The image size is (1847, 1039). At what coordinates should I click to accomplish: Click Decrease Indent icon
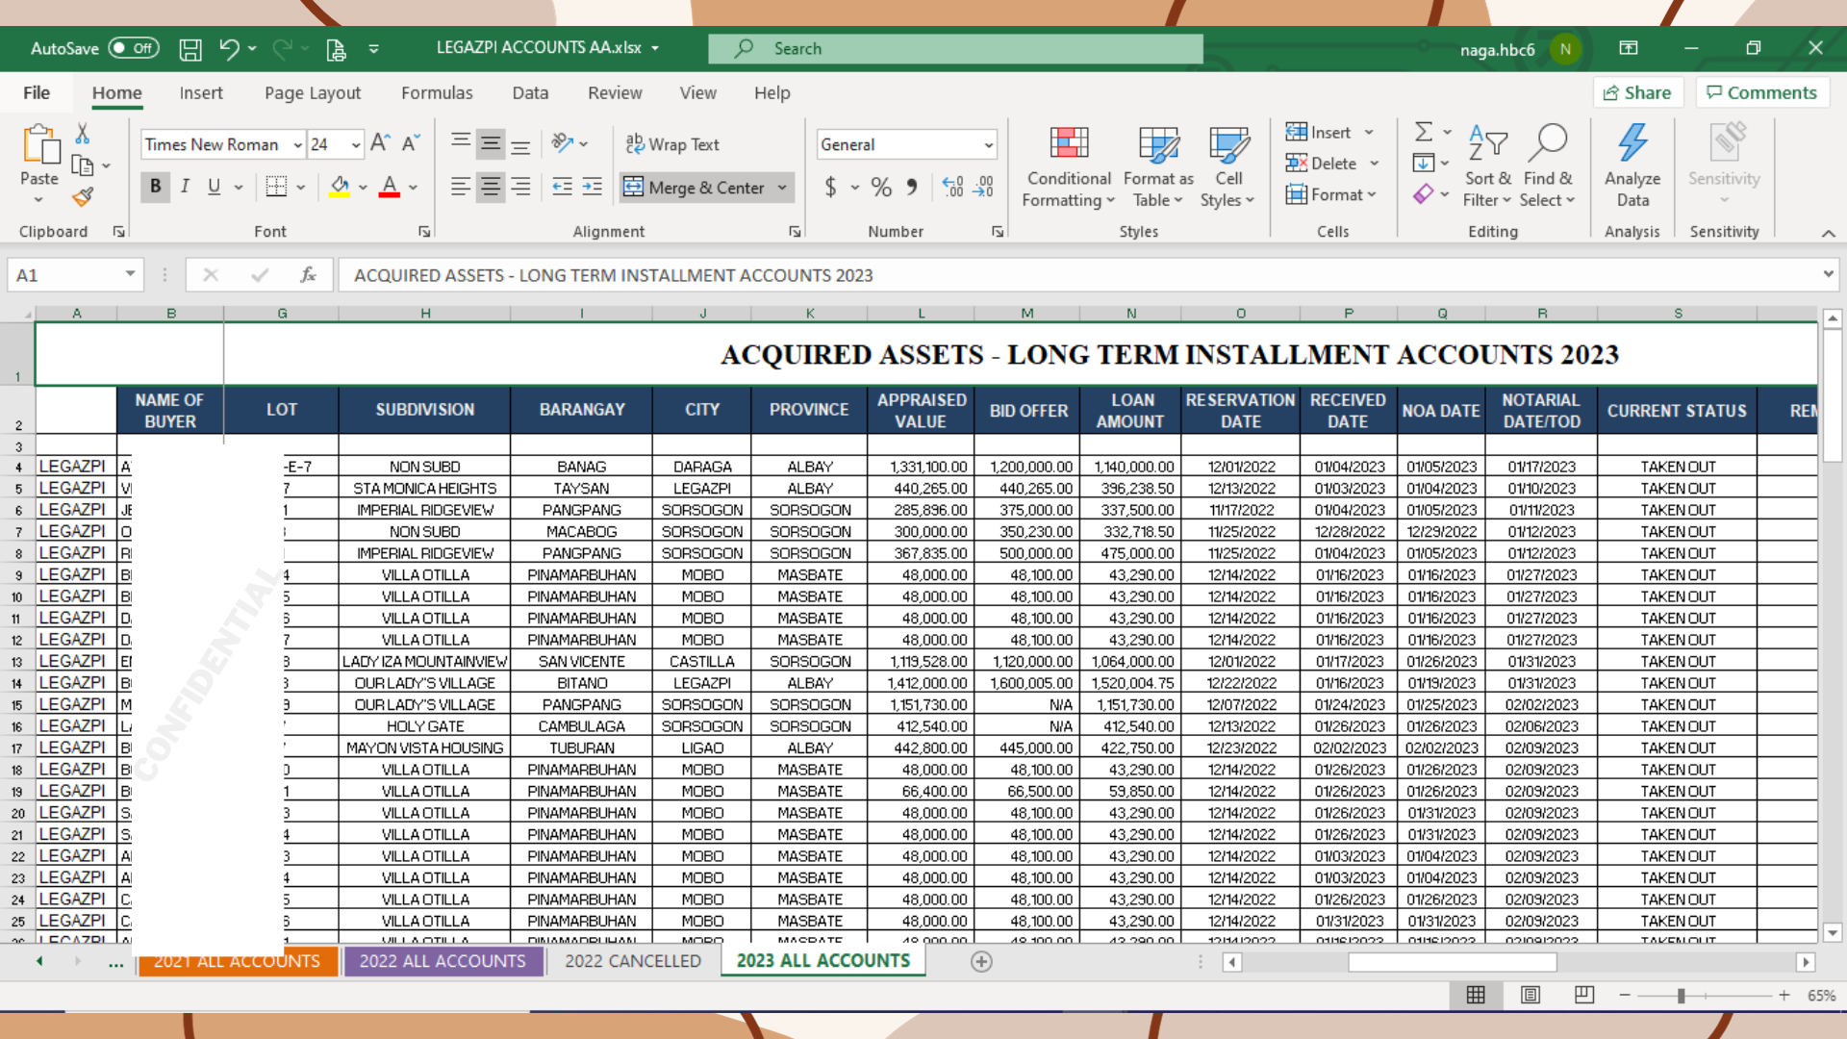(x=563, y=187)
